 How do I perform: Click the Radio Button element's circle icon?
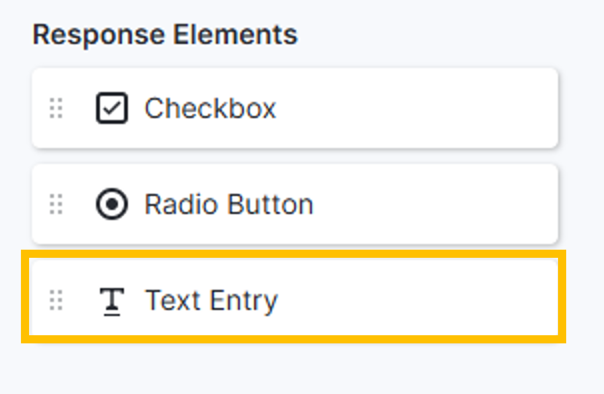pyautogui.click(x=111, y=204)
